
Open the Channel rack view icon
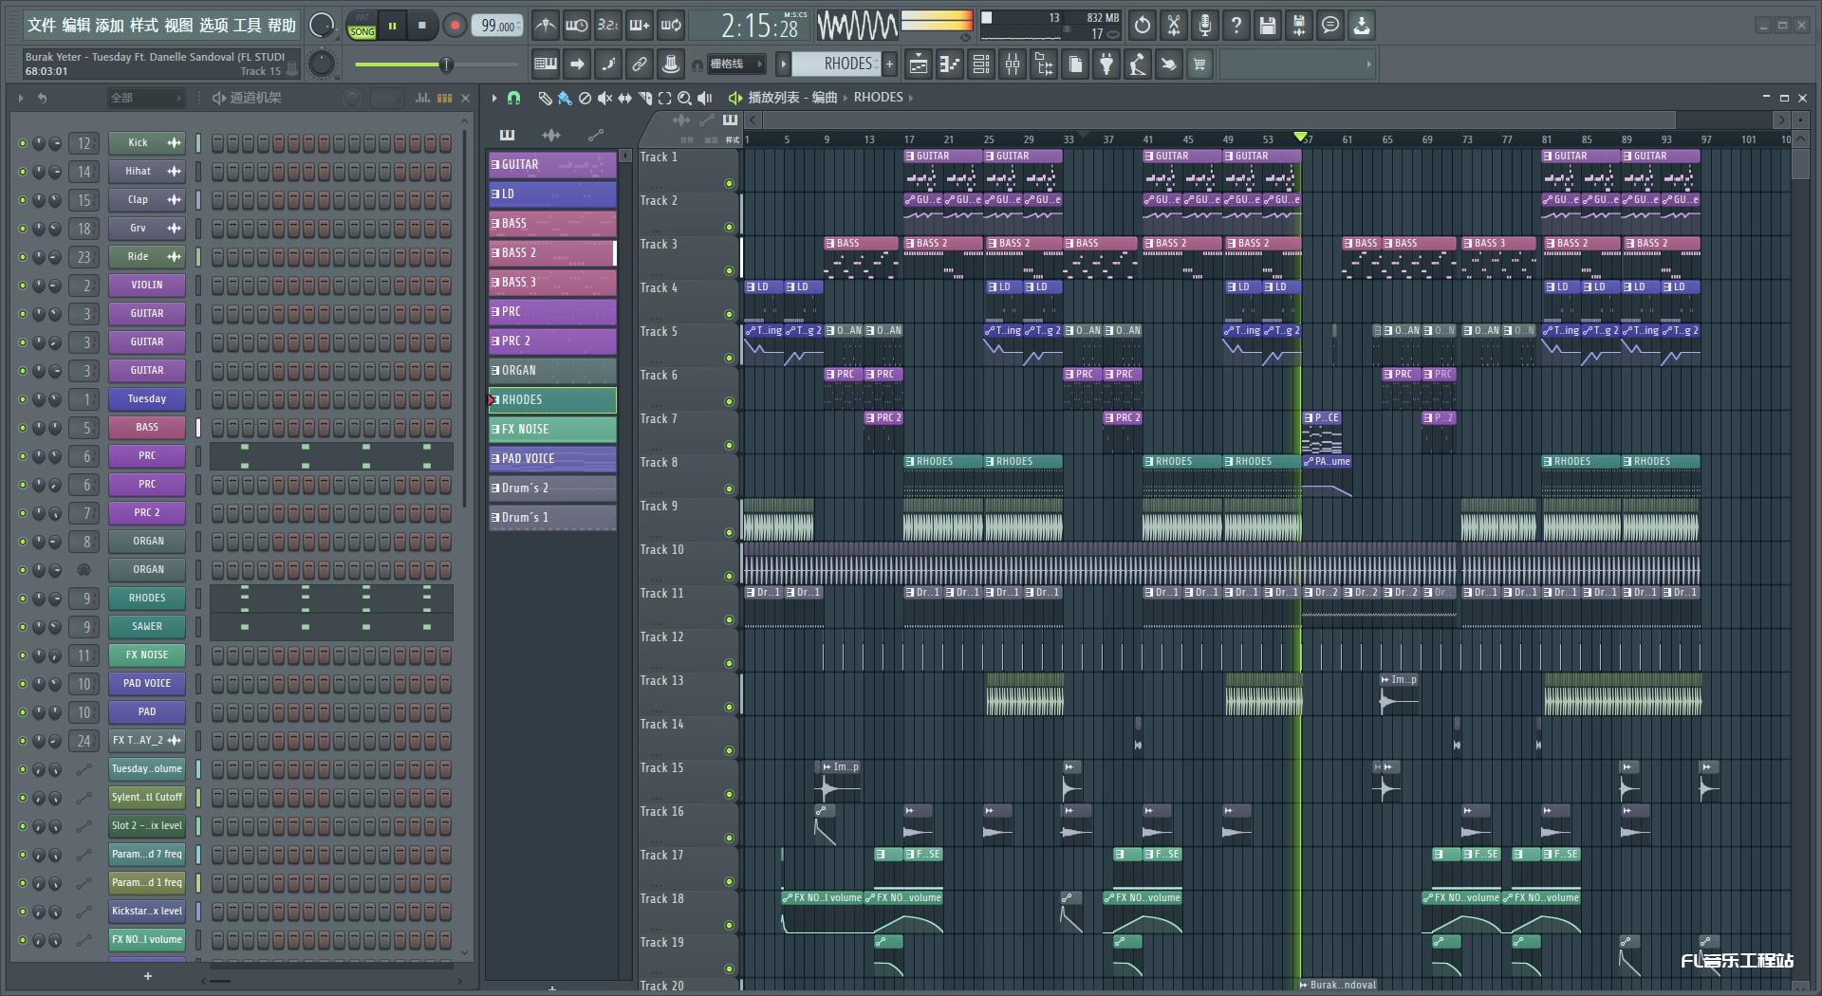click(x=981, y=65)
